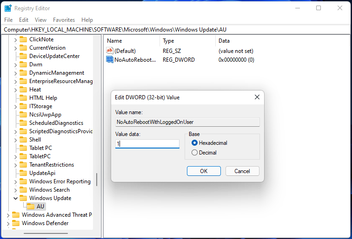Click the 0x00000000 (0) data cell
Viewport: 352px width, 239px height.
[236, 60]
